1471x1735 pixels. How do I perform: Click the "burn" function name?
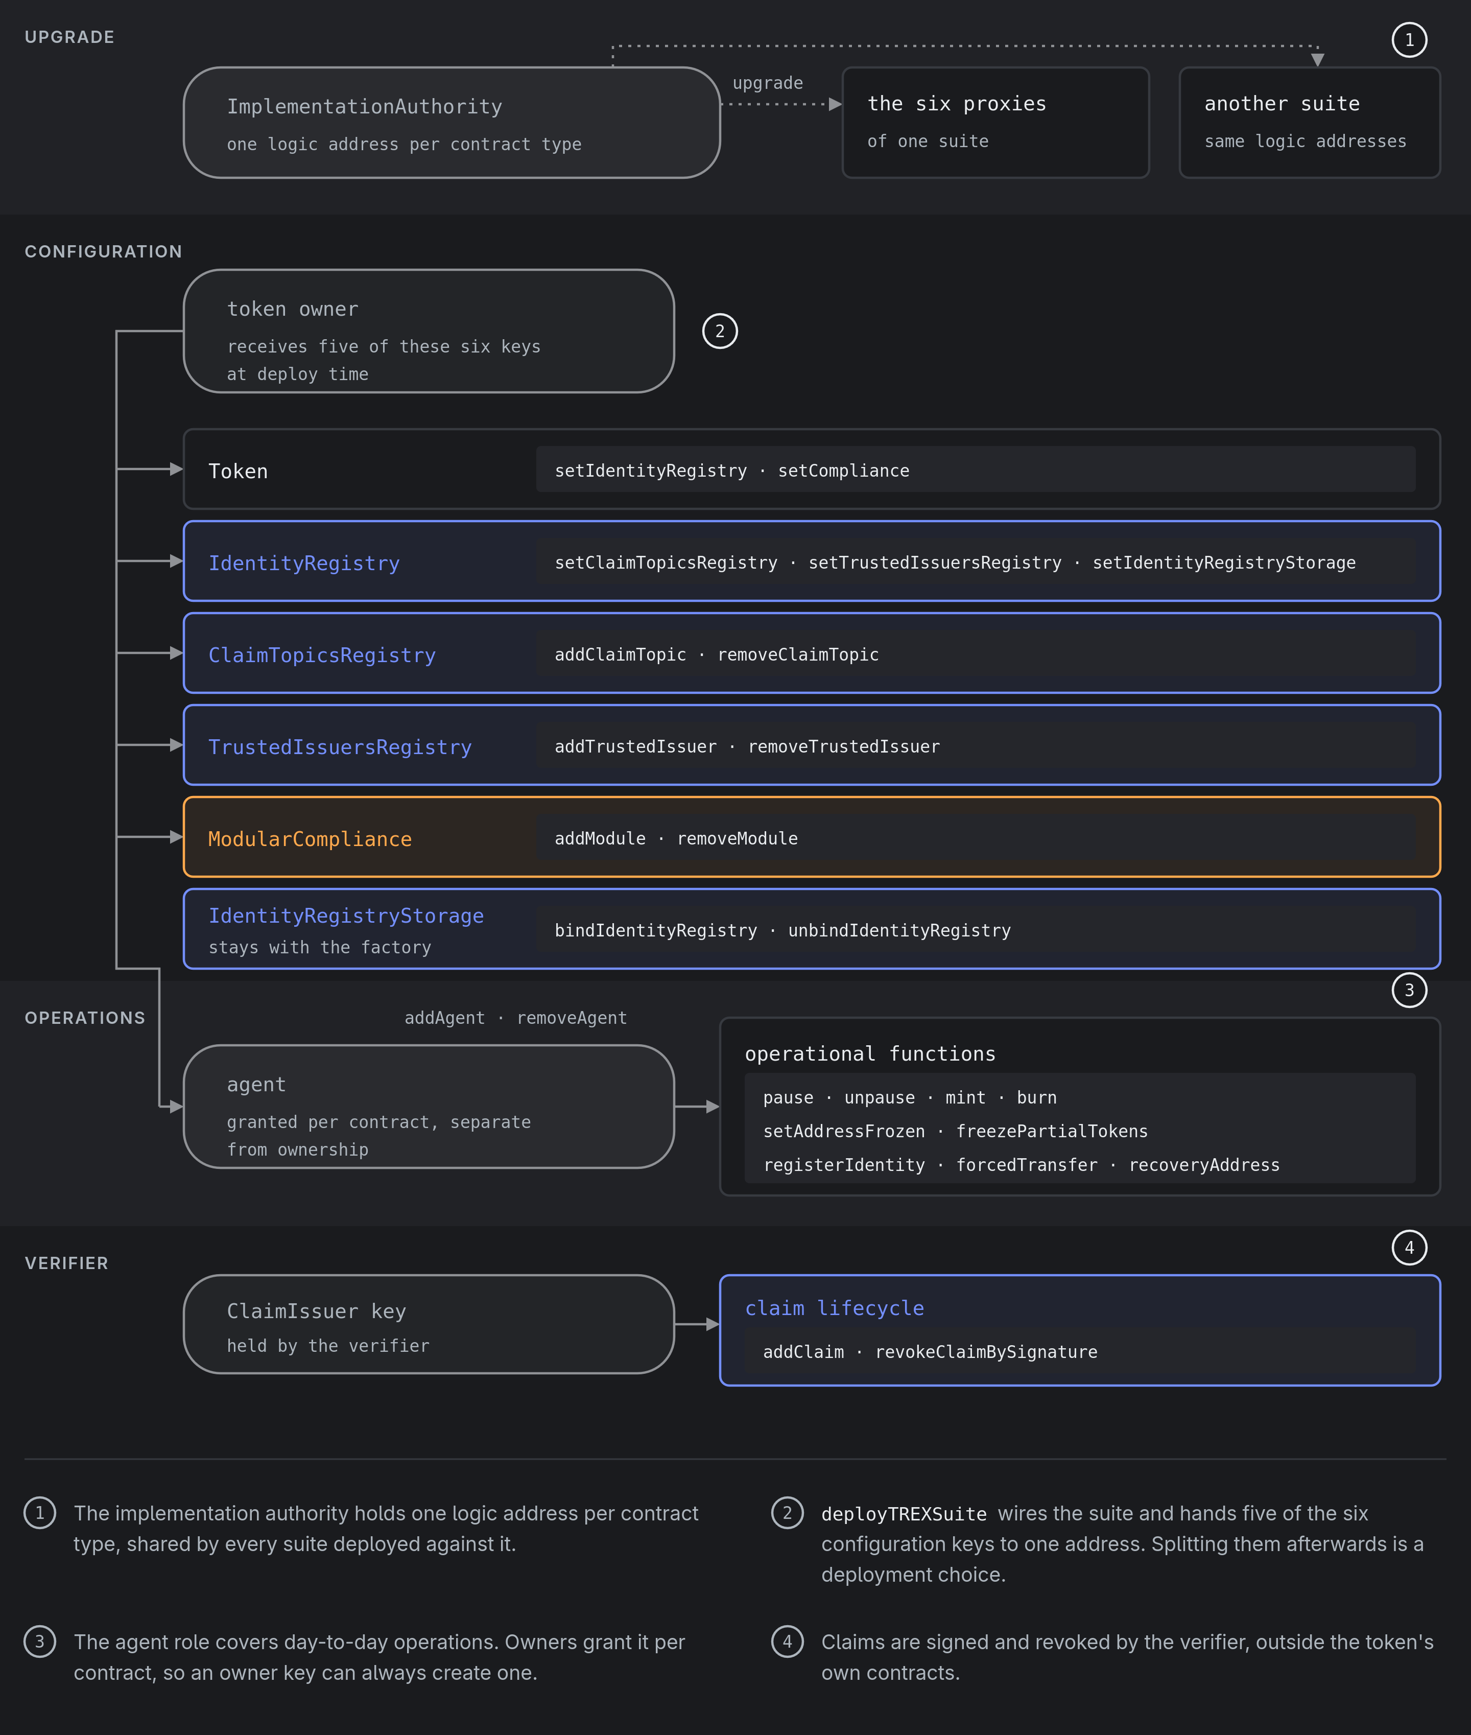(x=1036, y=1098)
